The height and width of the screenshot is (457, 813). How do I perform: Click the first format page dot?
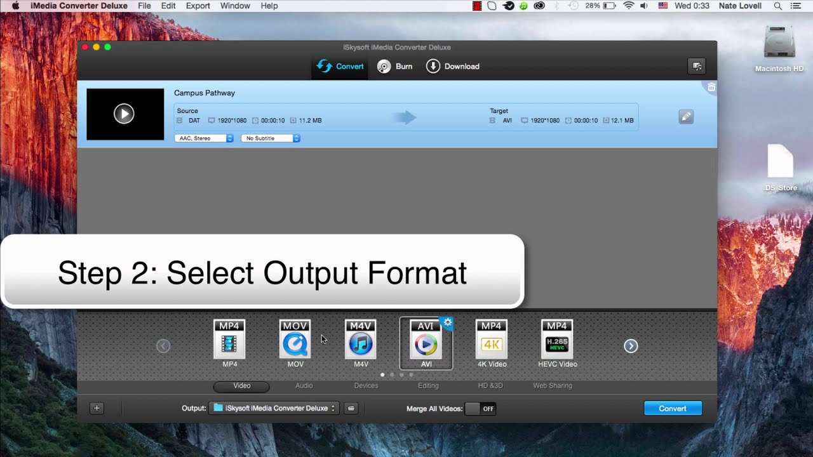click(x=382, y=374)
